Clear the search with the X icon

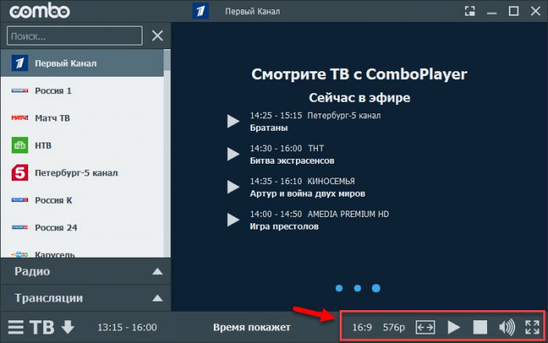[x=157, y=36]
